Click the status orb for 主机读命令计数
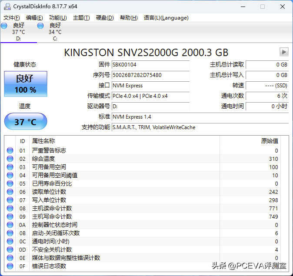The height and width of the screenshot is (276, 293). (10, 208)
